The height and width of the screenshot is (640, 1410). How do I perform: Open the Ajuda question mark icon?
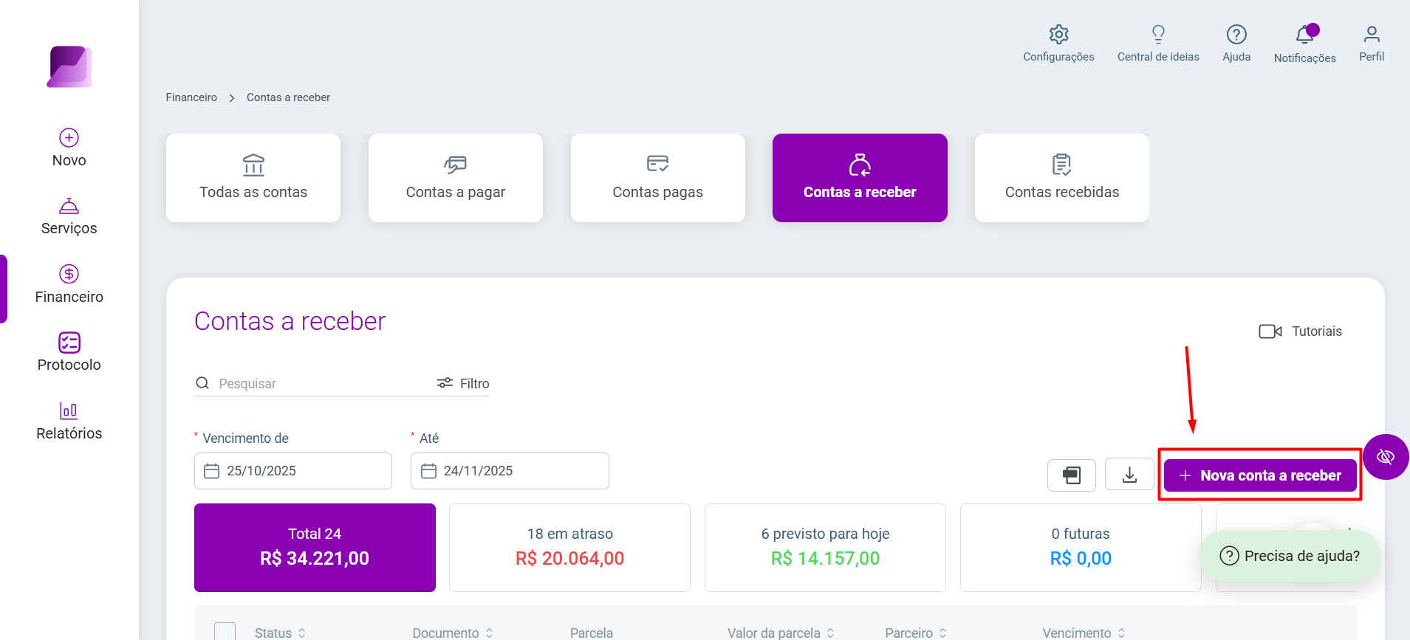pos(1236,35)
